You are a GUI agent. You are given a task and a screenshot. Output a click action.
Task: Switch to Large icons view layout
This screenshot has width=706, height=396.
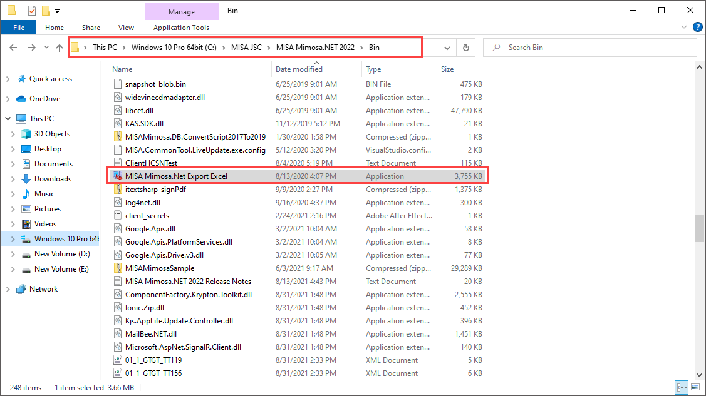click(x=695, y=387)
